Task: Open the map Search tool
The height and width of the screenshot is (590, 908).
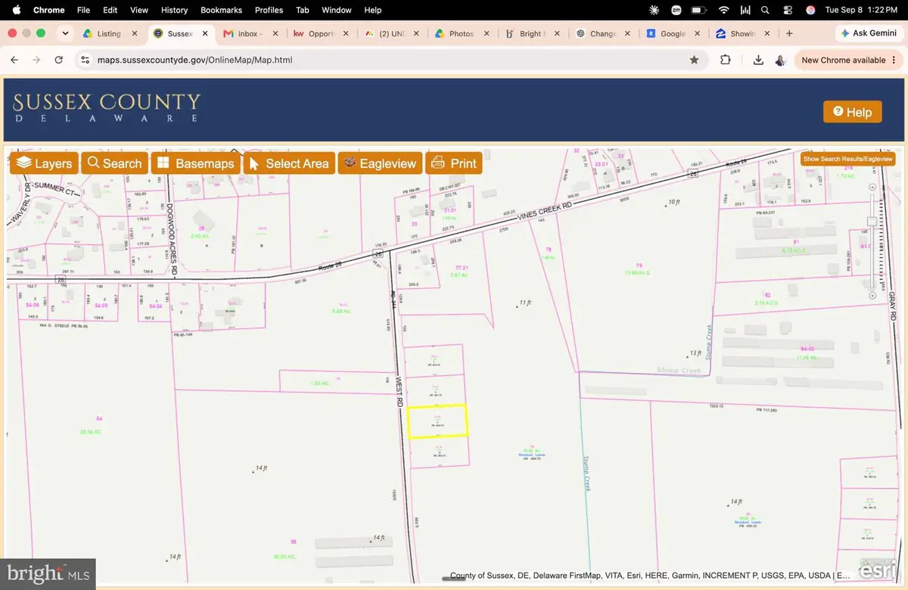Action: pyautogui.click(x=114, y=163)
